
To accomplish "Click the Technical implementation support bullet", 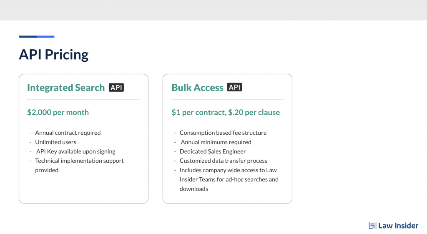I will pos(79,165).
